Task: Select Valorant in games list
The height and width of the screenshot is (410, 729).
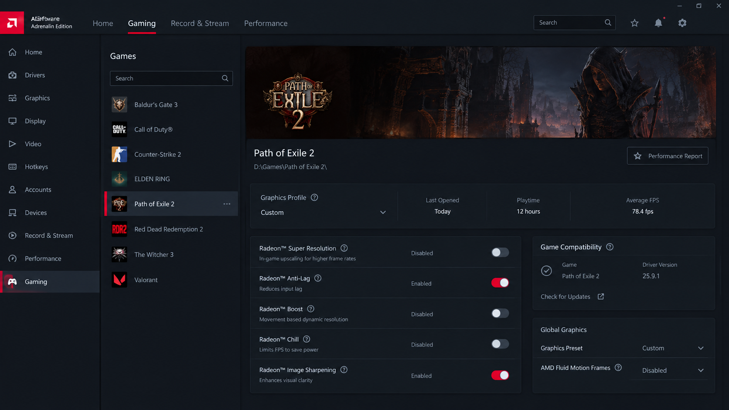Action: pyautogui.click(x=171, y=280)
